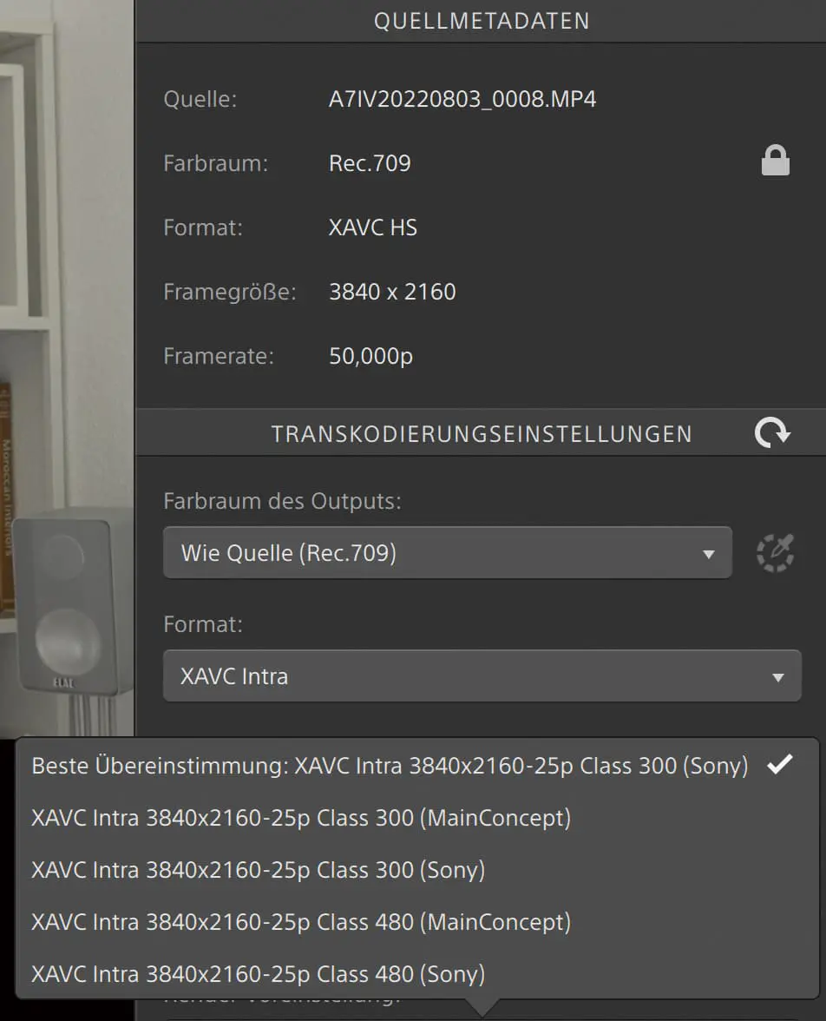This screenshot has width=826, height=1021.
Task: Select XAVC Intra Class 480 (MainConcept)
Action: click(301, 922)
